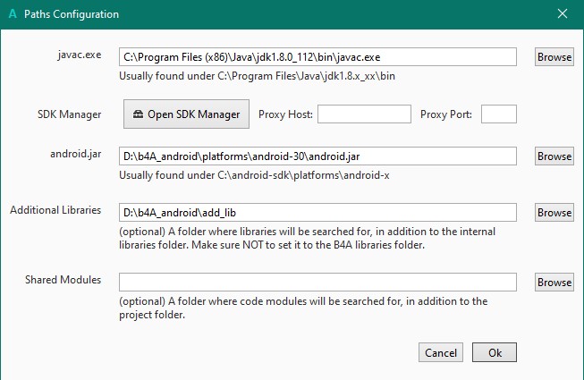Close the Paths Configuration dialog
This screenshot has height=380, width=584.
tap(562, 14)
